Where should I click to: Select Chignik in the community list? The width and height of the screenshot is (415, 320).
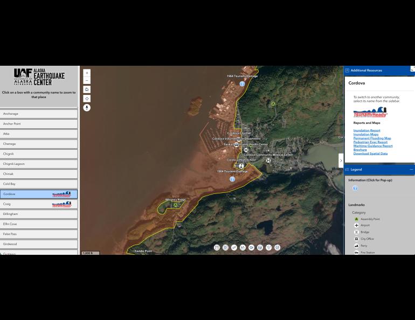point(39,154)
